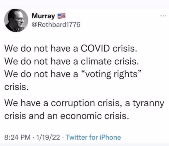Click the word tyranny in the tweet

149,104
